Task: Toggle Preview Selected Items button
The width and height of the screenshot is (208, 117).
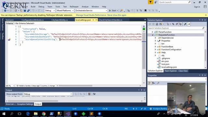Action: 189,24
